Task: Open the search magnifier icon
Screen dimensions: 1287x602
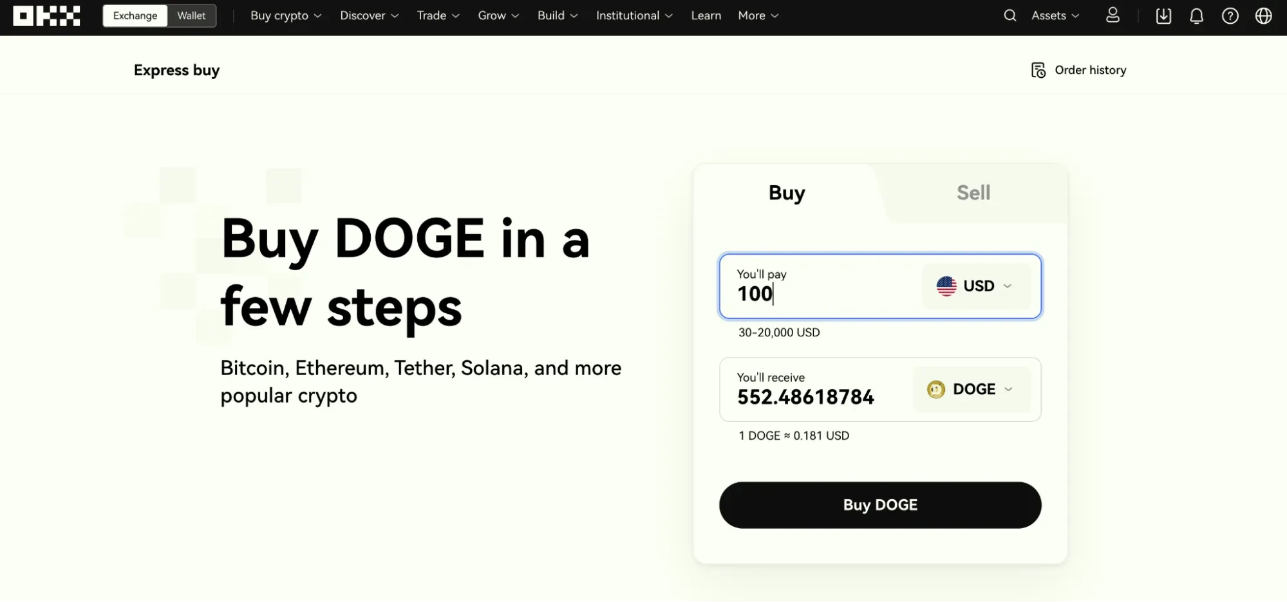Action: [x=1010, y=15]
